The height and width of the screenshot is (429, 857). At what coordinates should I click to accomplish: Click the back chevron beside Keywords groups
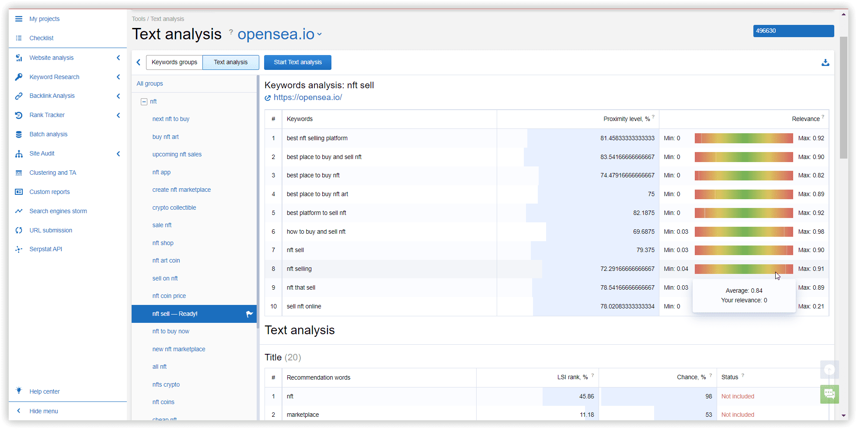[139, 62]
